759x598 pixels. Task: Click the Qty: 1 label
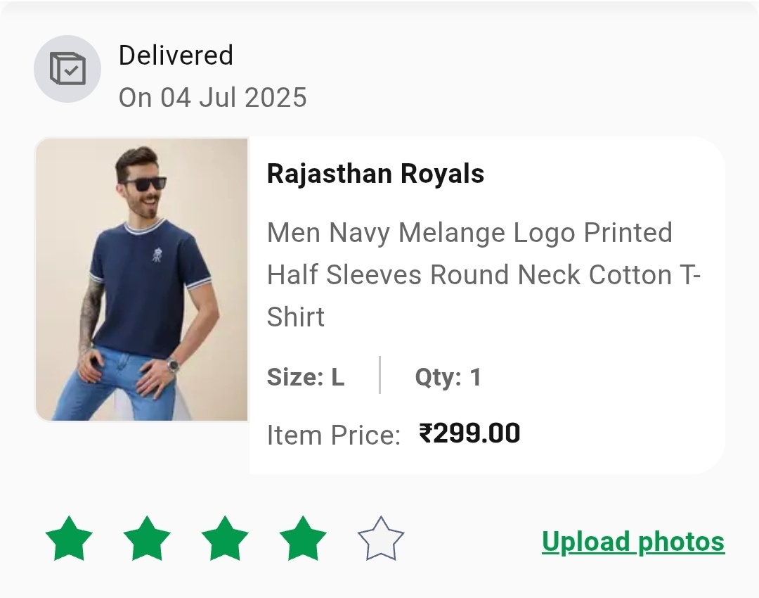pos(448,377)
